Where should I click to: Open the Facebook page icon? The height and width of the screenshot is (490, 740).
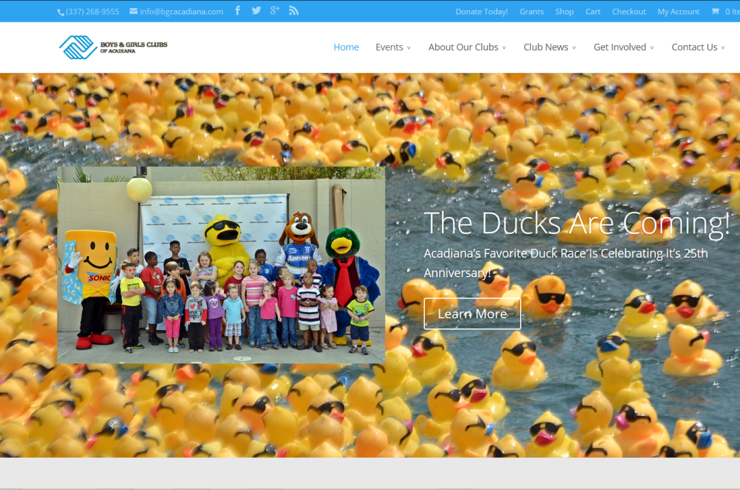click(x=237, y=10)
